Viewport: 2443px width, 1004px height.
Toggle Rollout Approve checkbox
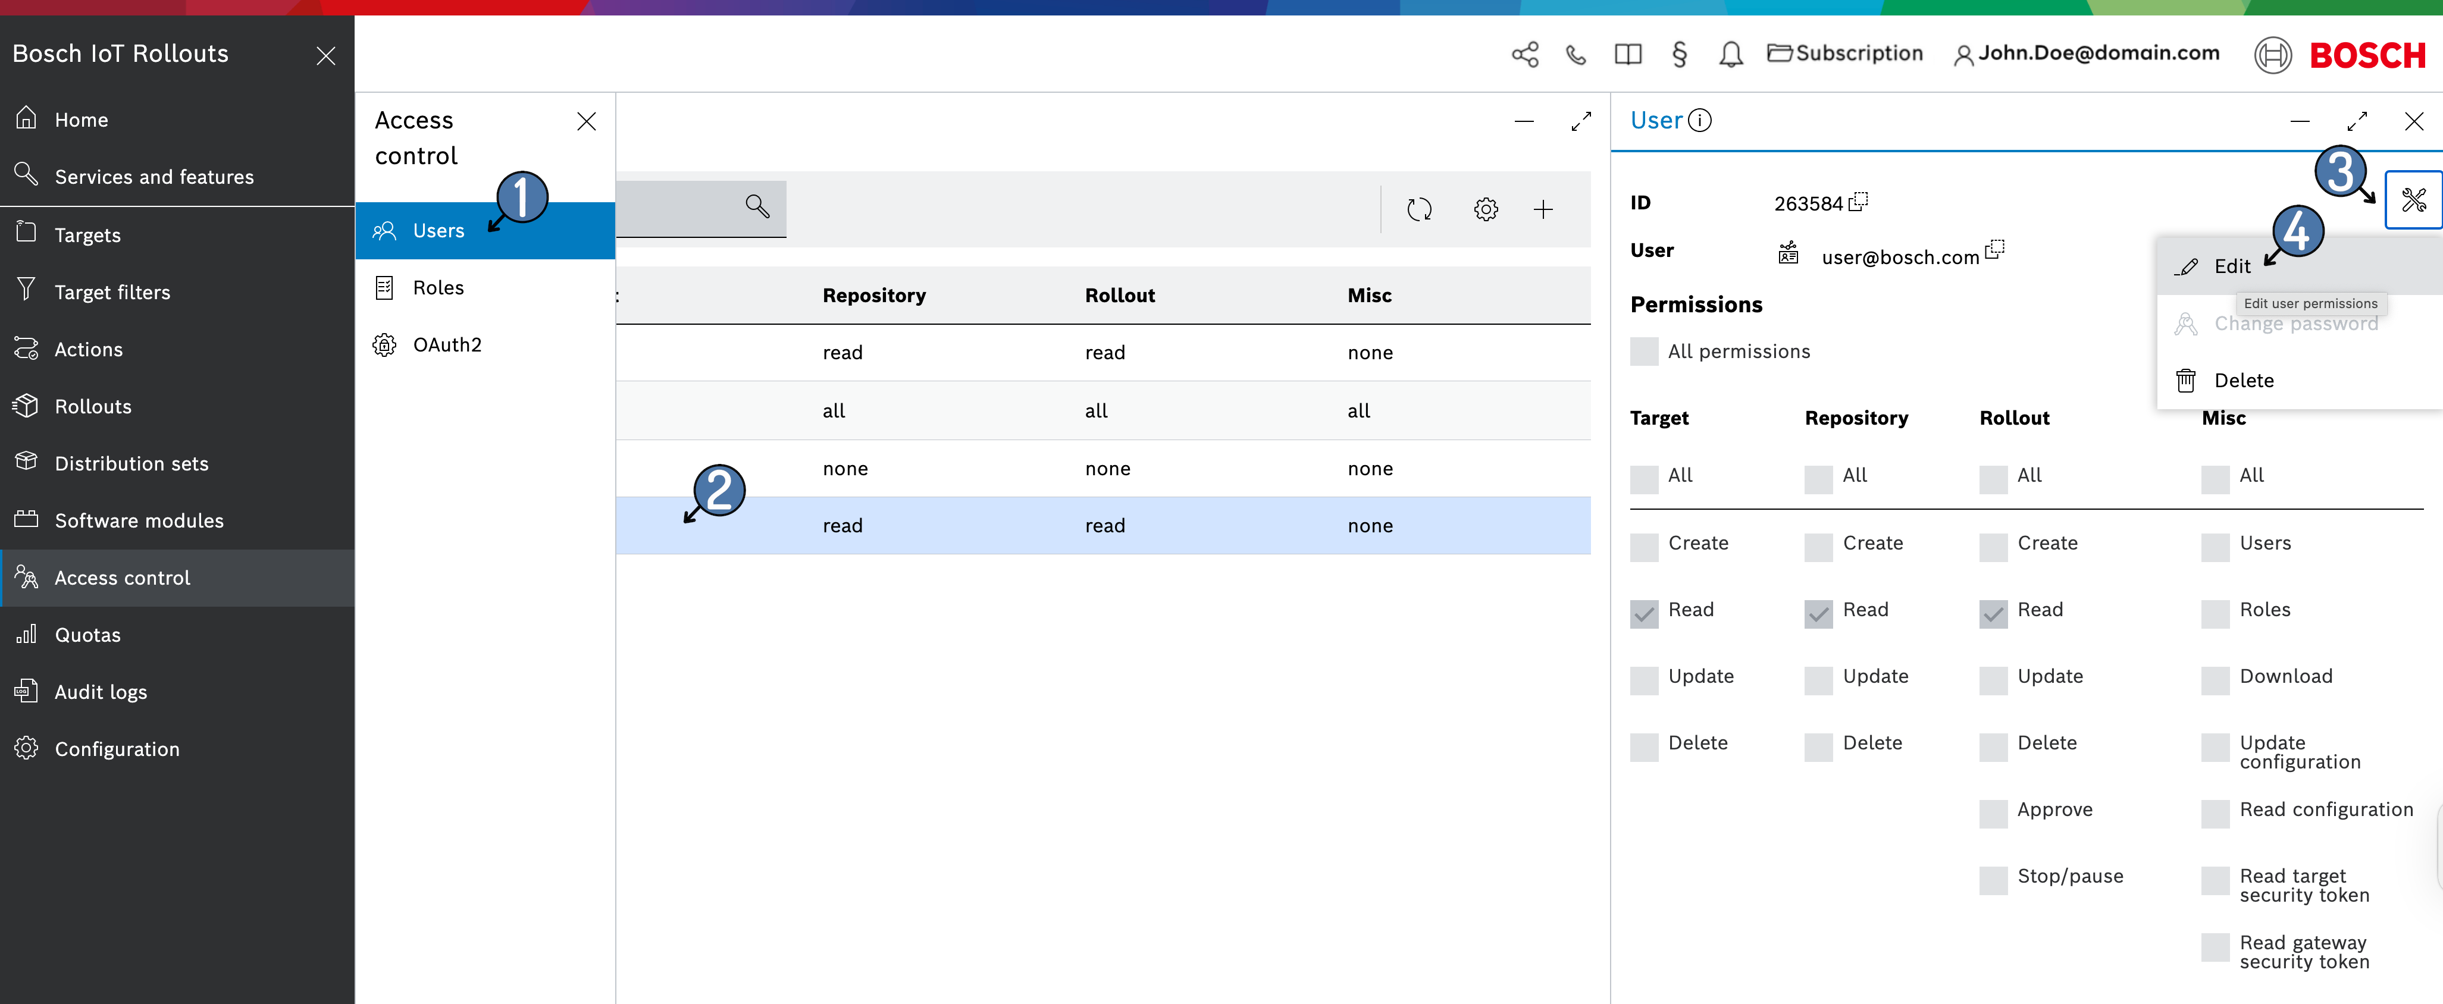pos(1993,814)
